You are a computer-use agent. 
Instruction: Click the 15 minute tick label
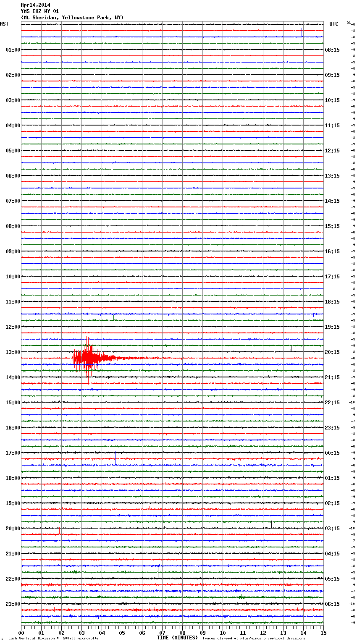coord(323,633)
